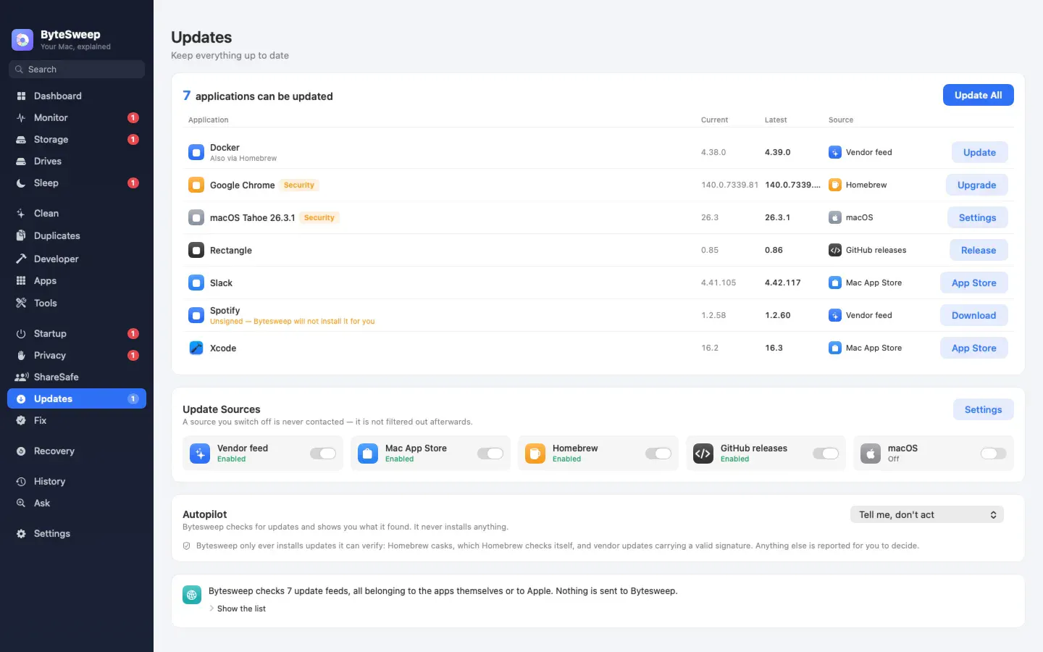Click the Xcode app icon
This screenshot has height=652, width=1043.
(196, 348)
